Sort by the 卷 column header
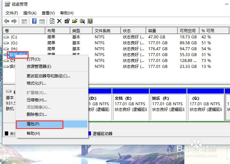This screenshot has height=164, width=230. tap(24, 31)
